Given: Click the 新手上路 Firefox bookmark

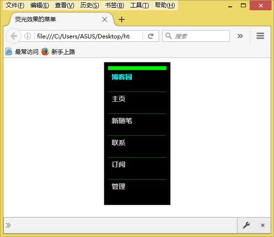Looking at the screenshot, I should coord(58,52).
